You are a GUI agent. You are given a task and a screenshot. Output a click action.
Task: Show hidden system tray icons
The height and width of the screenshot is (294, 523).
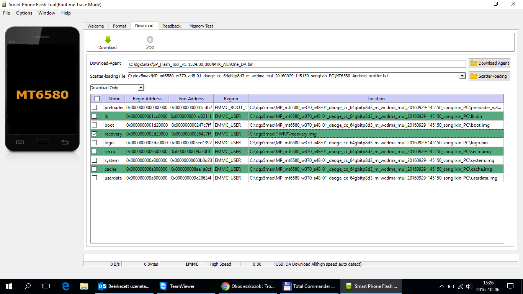(x=442, y=286)
